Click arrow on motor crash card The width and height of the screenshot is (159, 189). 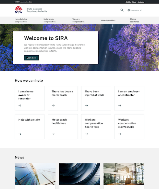click(53, 105)
